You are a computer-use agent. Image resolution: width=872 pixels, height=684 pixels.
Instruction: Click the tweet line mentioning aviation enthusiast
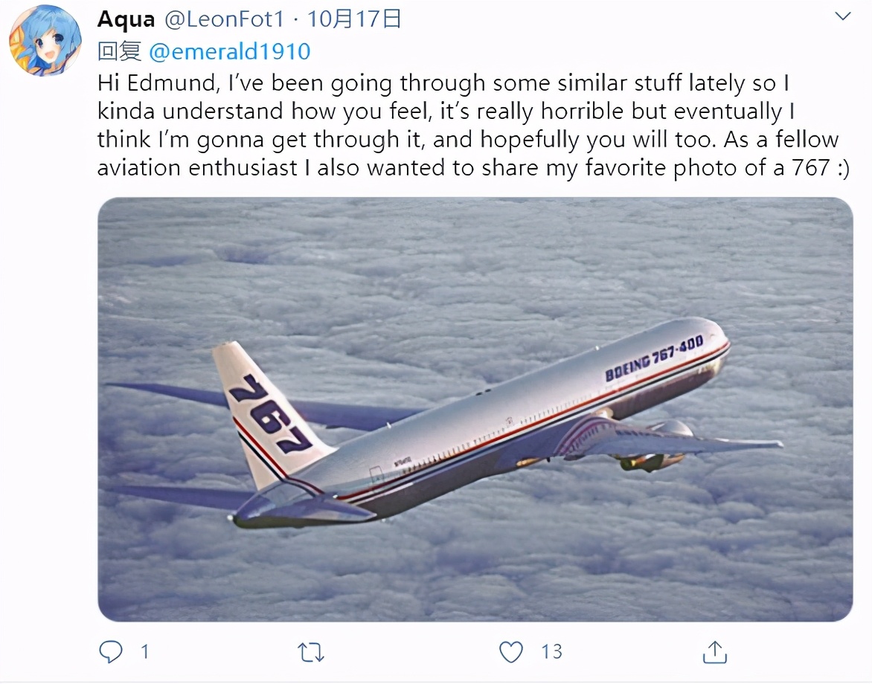472,167
